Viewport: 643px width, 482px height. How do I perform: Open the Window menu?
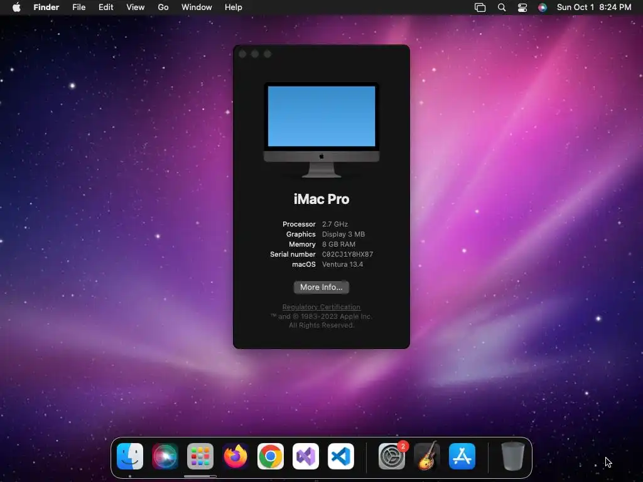[x=197, y=8]
